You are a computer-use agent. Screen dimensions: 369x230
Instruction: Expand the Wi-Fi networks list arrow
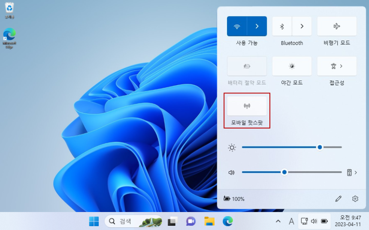pyautogui.click(x=257, y=26)
